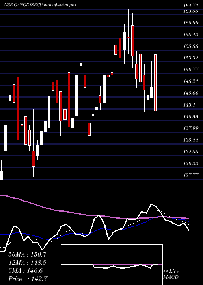This screenshot has width=203, height=285.
Task: Select the 140.55 price axis label
Action: [190, 116]
